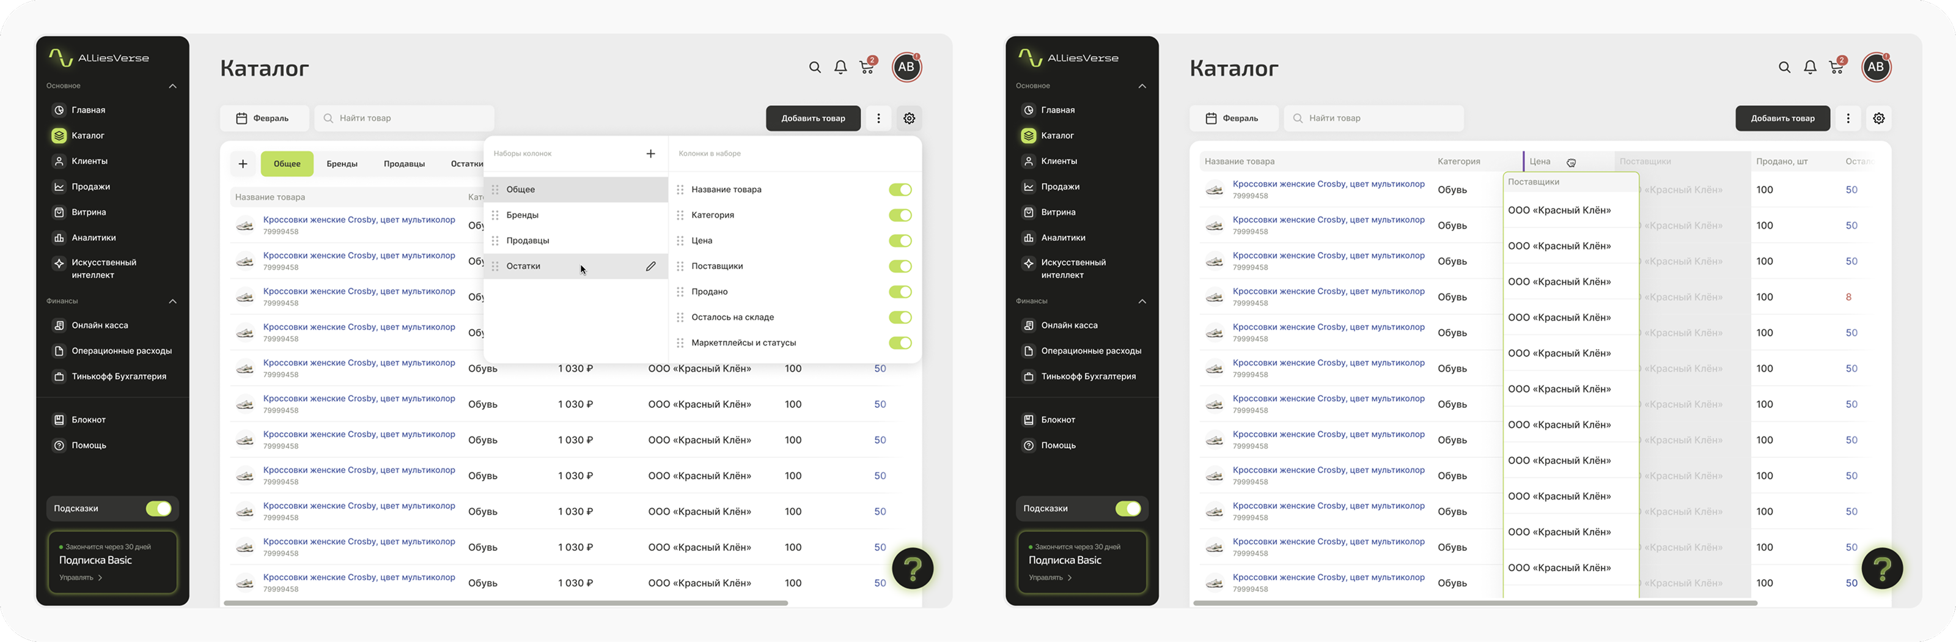Image resolution: width=1956 pixels, height=642 pixels.
Task: Switch to the Бренды tab
Action: pos(342,164)
